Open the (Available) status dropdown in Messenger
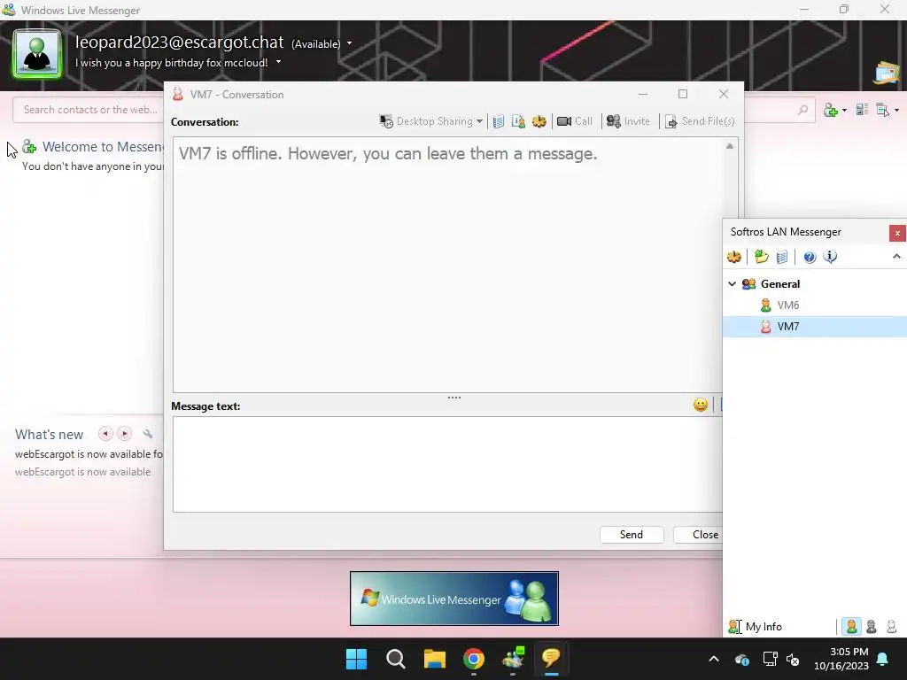The width and height of the screenshot is (907, 680). (322, 44)
